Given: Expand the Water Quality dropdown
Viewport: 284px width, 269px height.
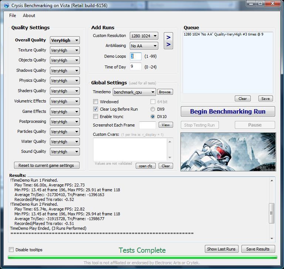Looking at the screenshot, I should [x=65, y=142].
